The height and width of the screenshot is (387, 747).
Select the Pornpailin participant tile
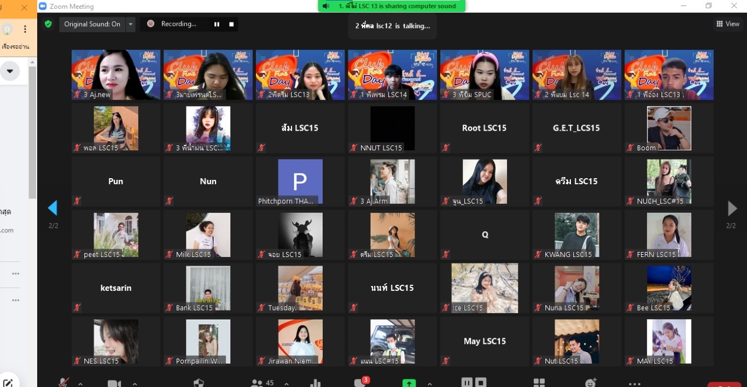(x=208, y=341)
